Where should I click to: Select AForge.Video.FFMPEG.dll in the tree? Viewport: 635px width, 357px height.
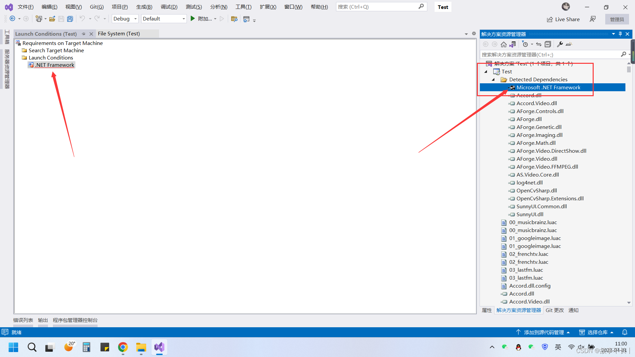(547, 167)
